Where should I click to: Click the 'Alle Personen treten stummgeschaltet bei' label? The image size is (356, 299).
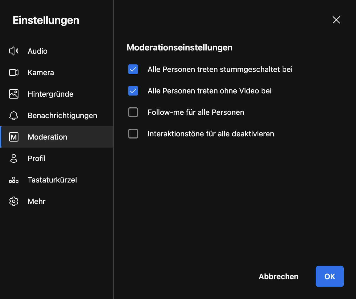pos(220,69)
